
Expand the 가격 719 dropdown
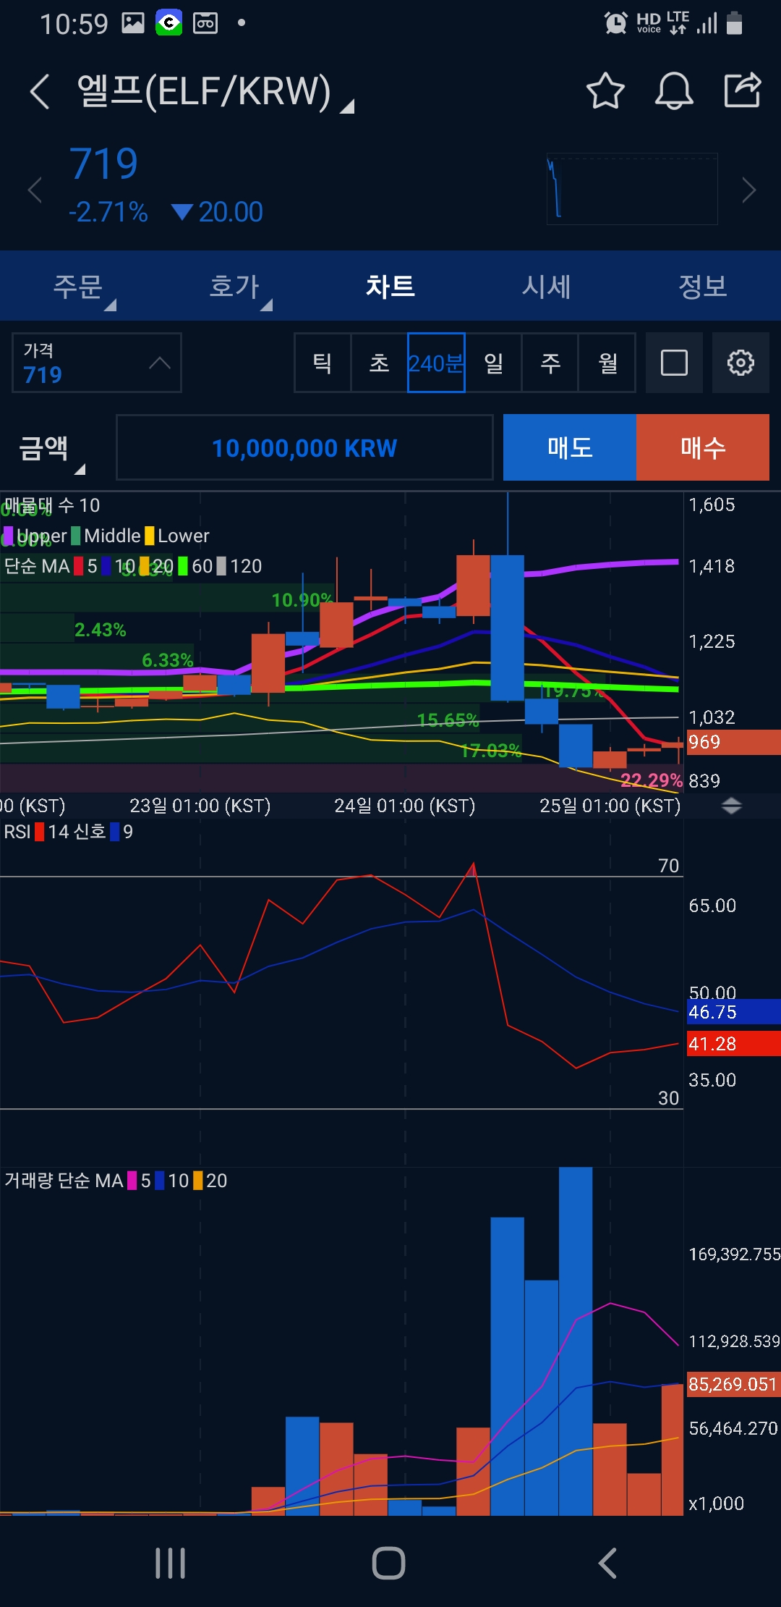point(96,363)
